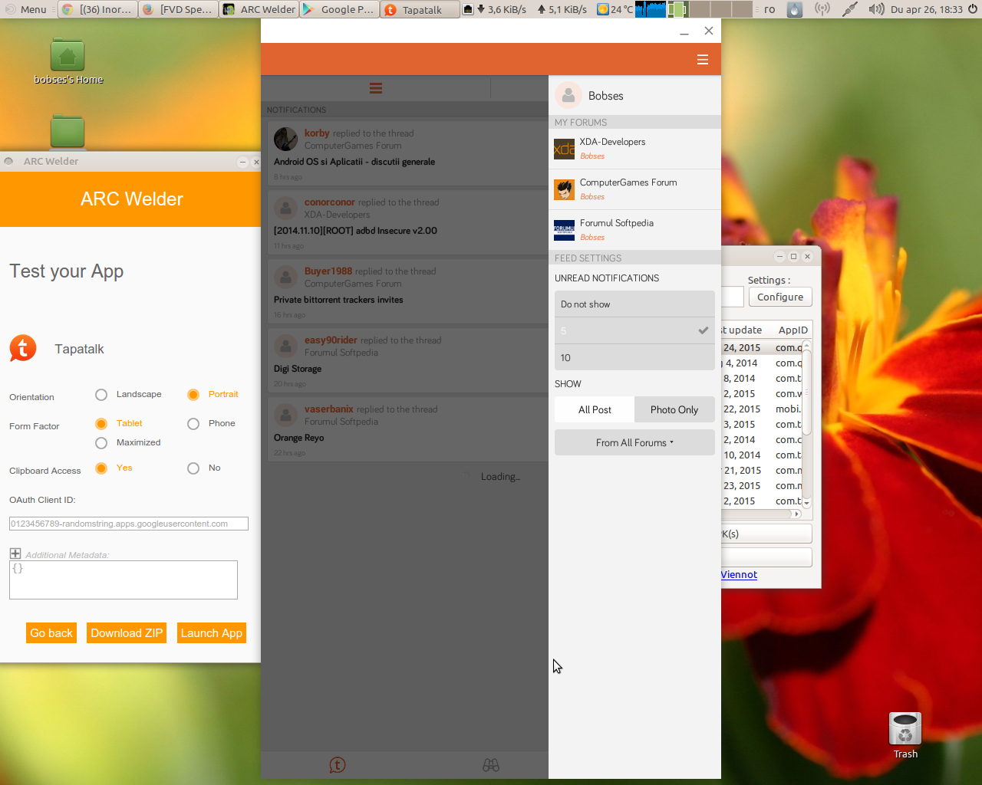Click the Tapatalk logo tab at bottom

337,764
